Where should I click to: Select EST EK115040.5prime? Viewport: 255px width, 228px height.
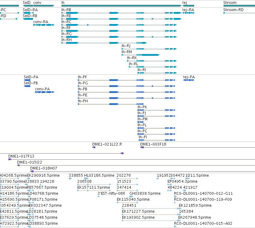[x=128, y=203]
